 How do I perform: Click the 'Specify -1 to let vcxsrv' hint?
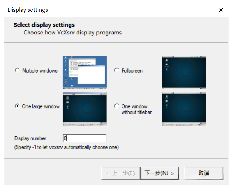tap(66, 147)
